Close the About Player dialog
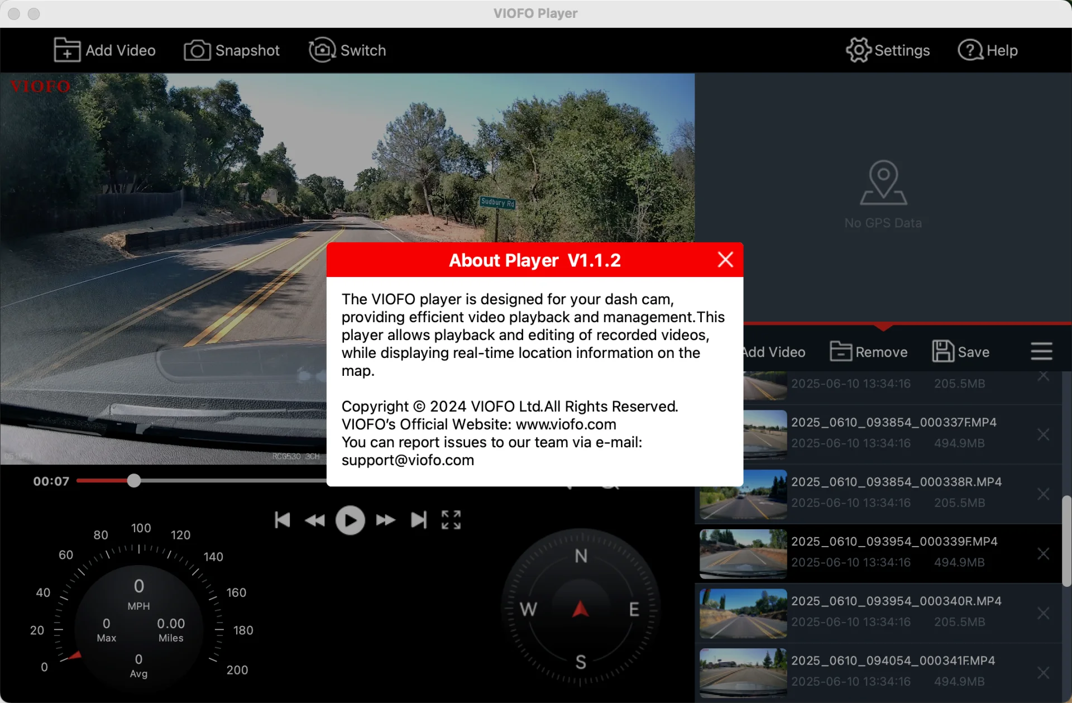This screenshot has height=703, width=1072. point(725,260)
